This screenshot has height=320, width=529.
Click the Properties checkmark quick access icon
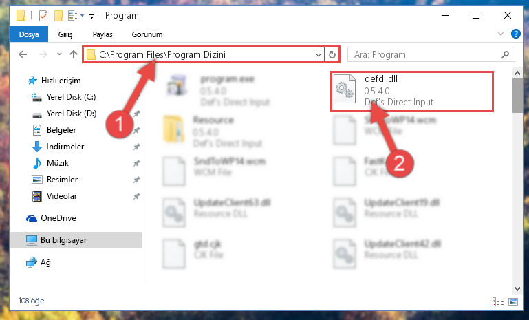(43, 16)
